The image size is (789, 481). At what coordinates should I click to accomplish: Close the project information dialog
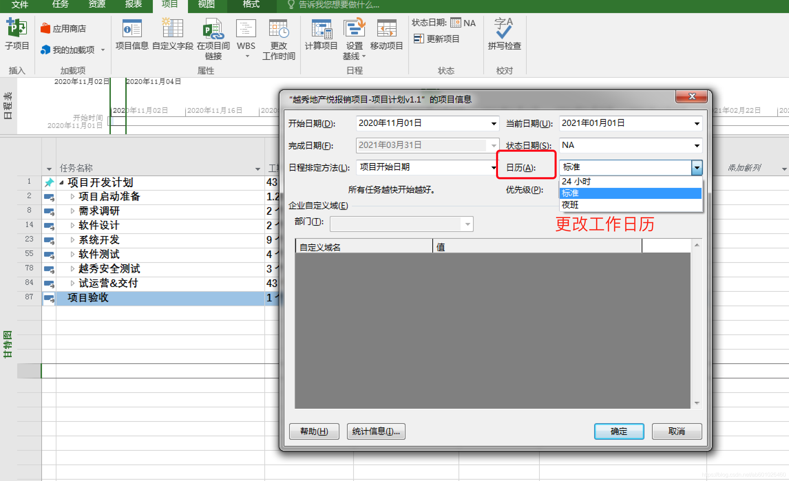[x=692, y=96]
